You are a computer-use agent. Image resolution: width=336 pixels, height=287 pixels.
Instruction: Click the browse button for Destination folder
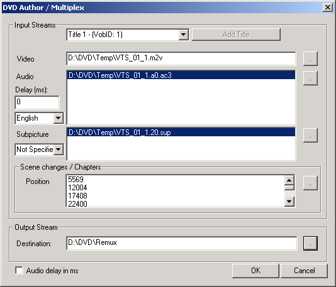click(310, 243)
